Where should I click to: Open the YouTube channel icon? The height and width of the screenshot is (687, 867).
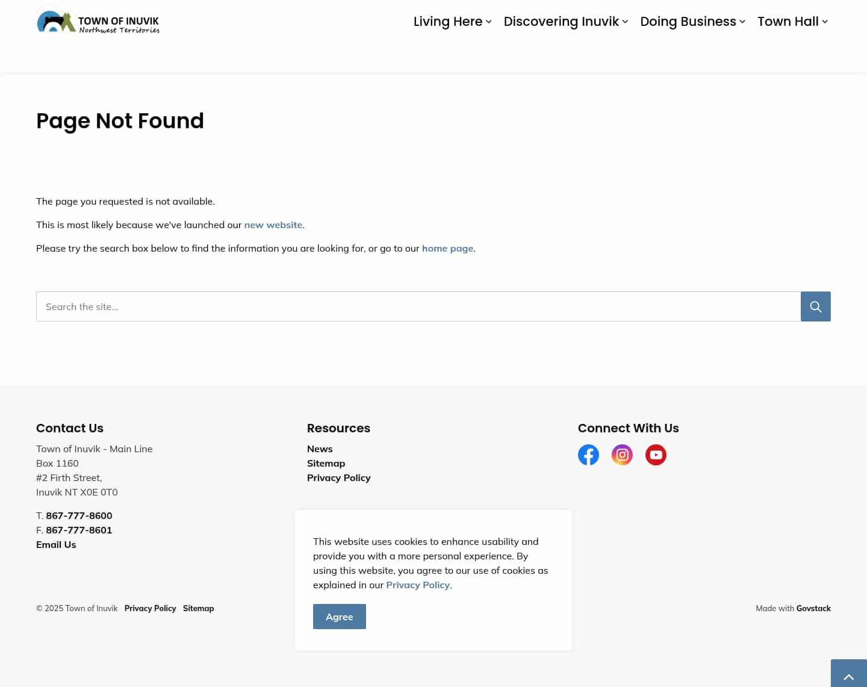click(656, 455)
